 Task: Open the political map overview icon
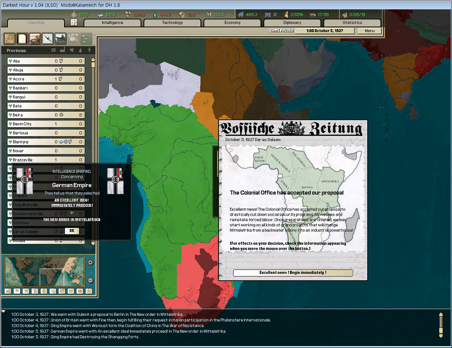(9, 38)
